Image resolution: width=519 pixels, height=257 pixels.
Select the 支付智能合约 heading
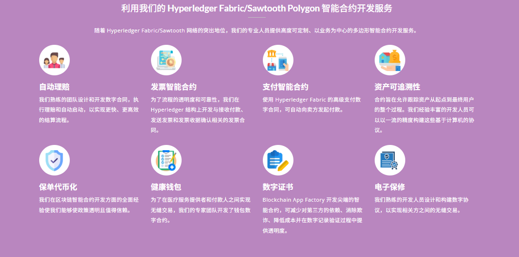click(x=285, y=87)
